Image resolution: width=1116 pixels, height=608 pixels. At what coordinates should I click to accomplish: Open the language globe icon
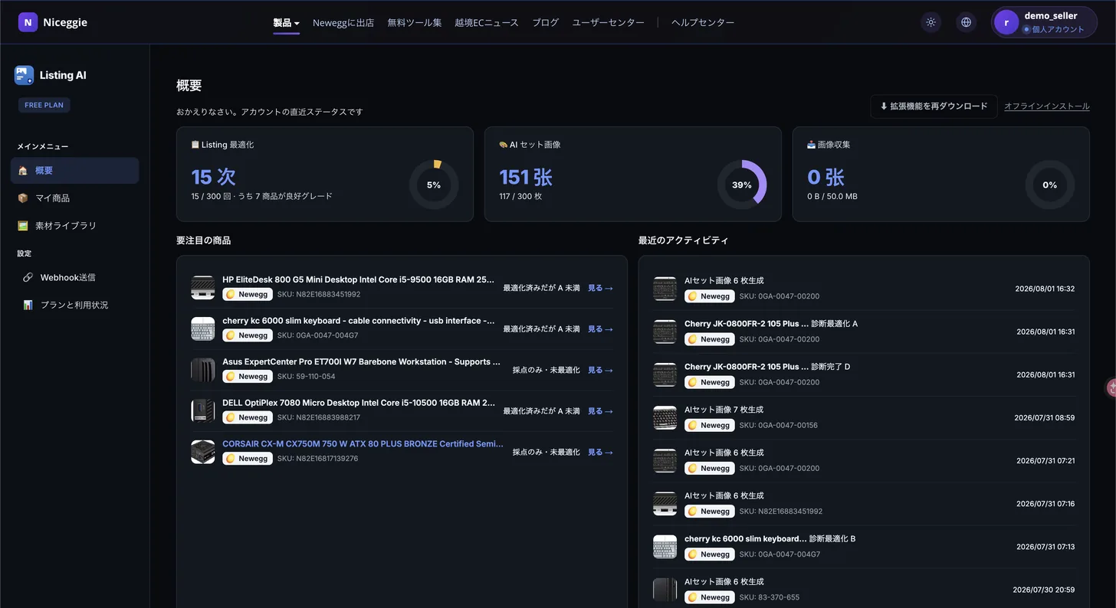tap(966, 22)
